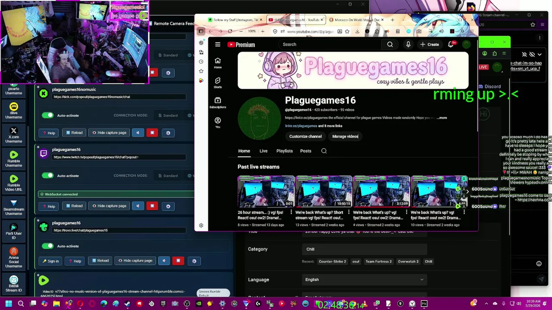Open Language dropdown showing English
Image resolution: width=552 pixels, height=310 pixels.
(x=364, y=279)
